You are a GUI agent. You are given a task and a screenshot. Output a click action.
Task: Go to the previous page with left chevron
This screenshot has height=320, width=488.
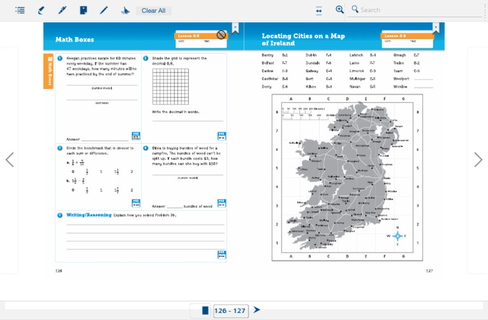[x=10, y=160]
